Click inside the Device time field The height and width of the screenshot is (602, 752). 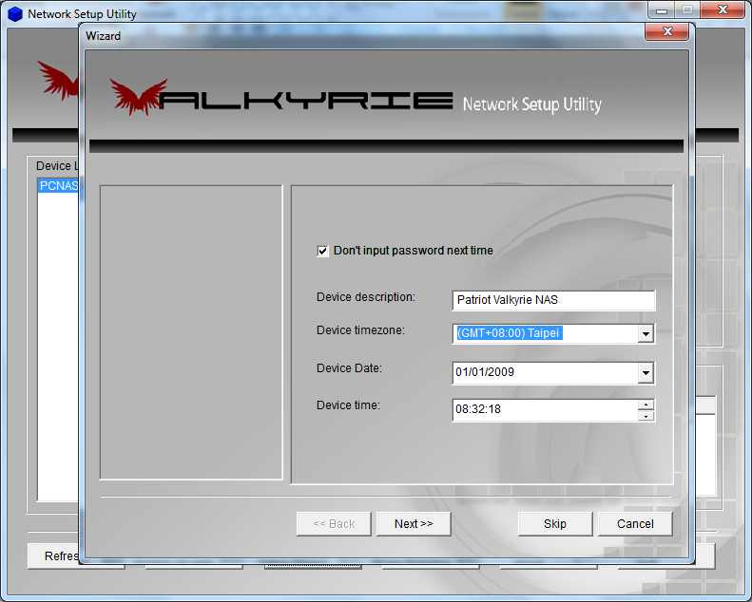(542, 410)
